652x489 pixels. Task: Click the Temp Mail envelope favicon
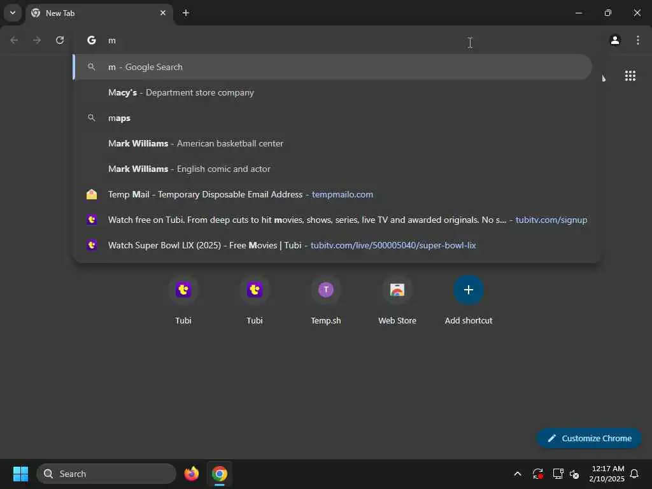coord(92,194)
